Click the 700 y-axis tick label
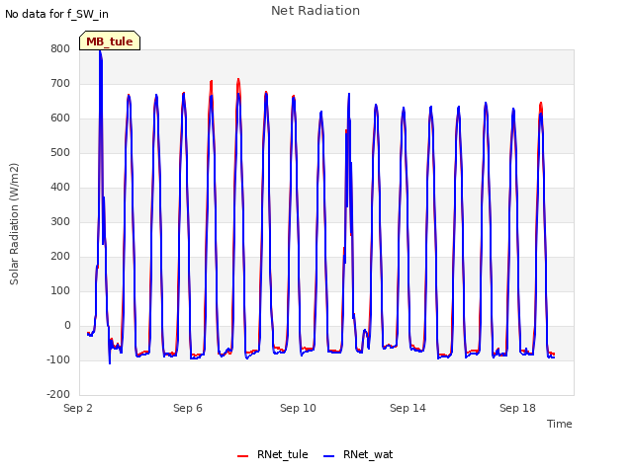 tap(60, 83)
